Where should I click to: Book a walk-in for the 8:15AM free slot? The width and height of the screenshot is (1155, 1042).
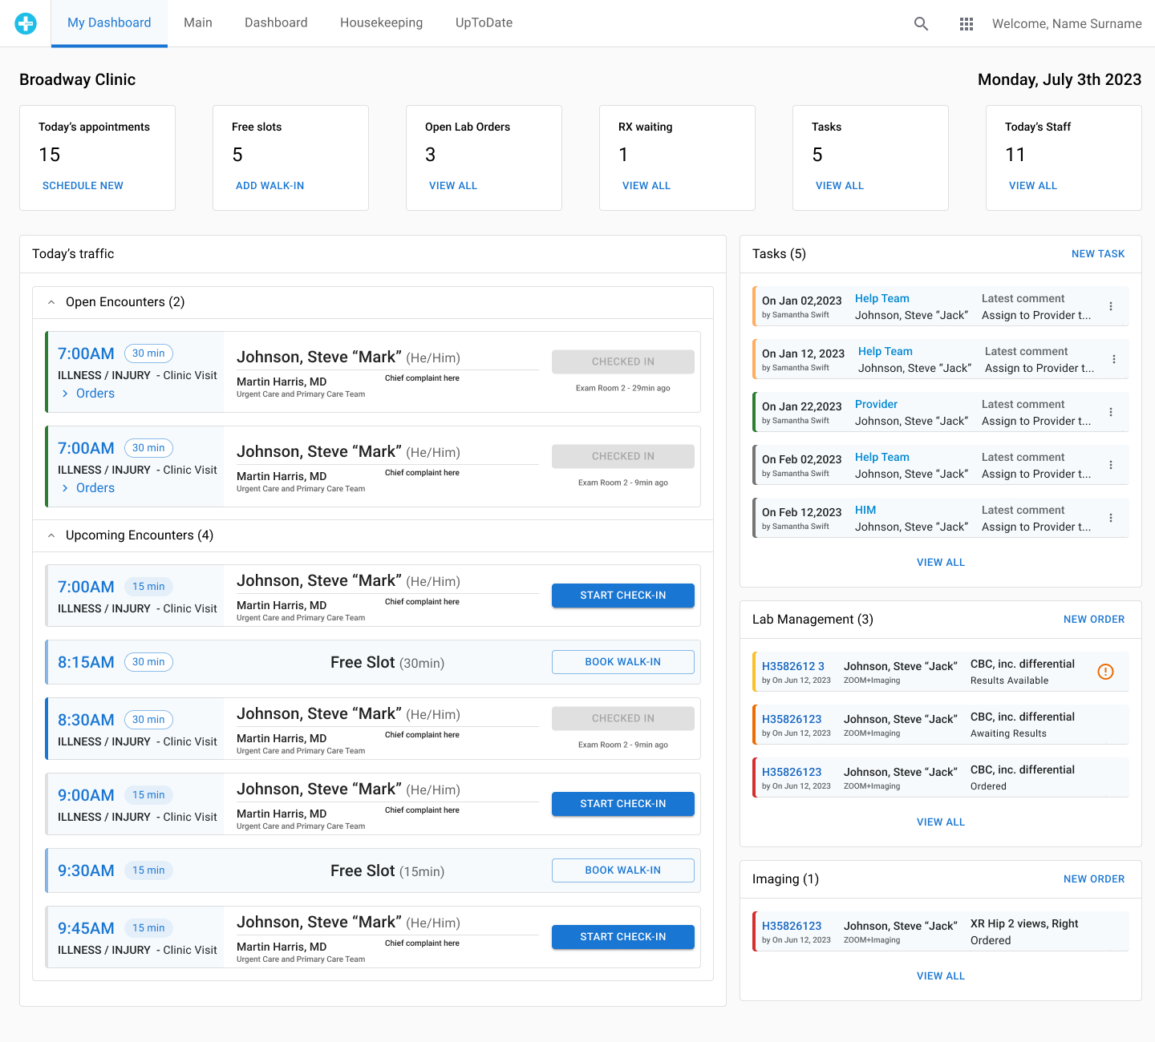click(x=623, y=662)
